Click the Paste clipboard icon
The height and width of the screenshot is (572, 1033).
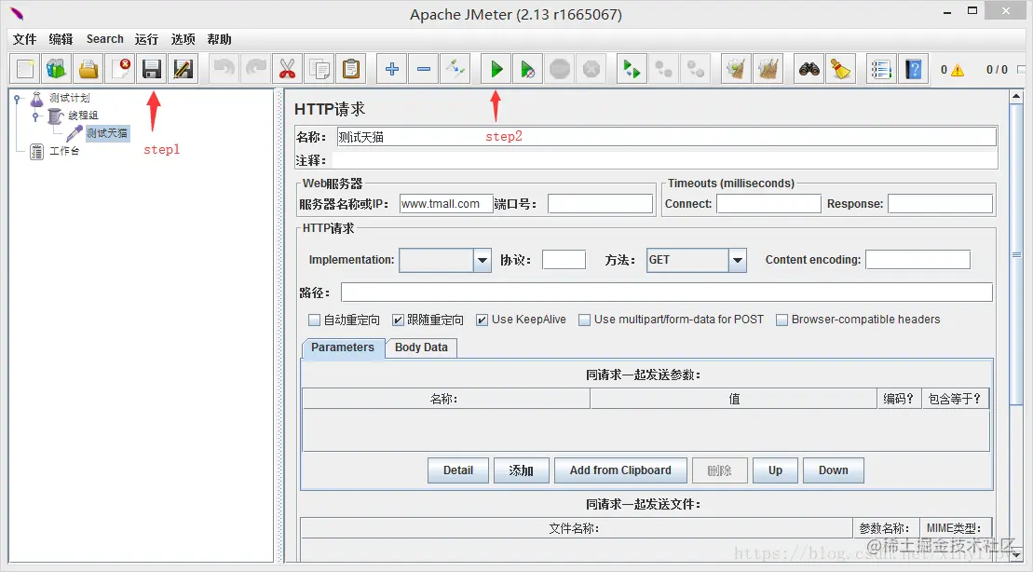pyautogui.click(x=350, y=69)
